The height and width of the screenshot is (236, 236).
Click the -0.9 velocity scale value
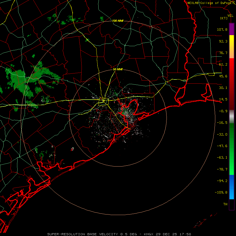point(223,111)
